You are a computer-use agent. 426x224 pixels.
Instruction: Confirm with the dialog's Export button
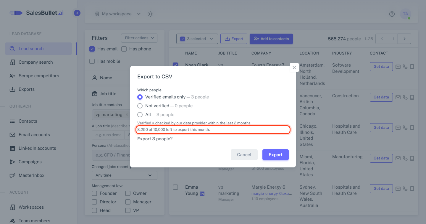[x=275, y=155]
